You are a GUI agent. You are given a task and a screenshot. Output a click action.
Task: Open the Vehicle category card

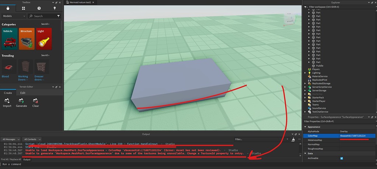click(10, 39)
